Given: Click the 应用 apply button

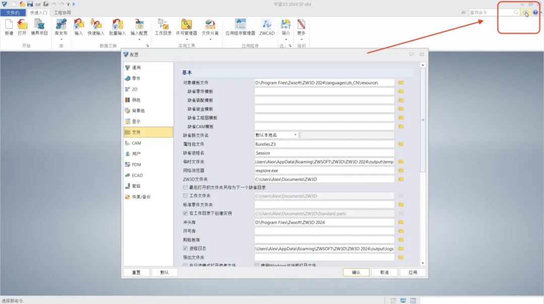Looking at the screenshot, I should 413,272.
